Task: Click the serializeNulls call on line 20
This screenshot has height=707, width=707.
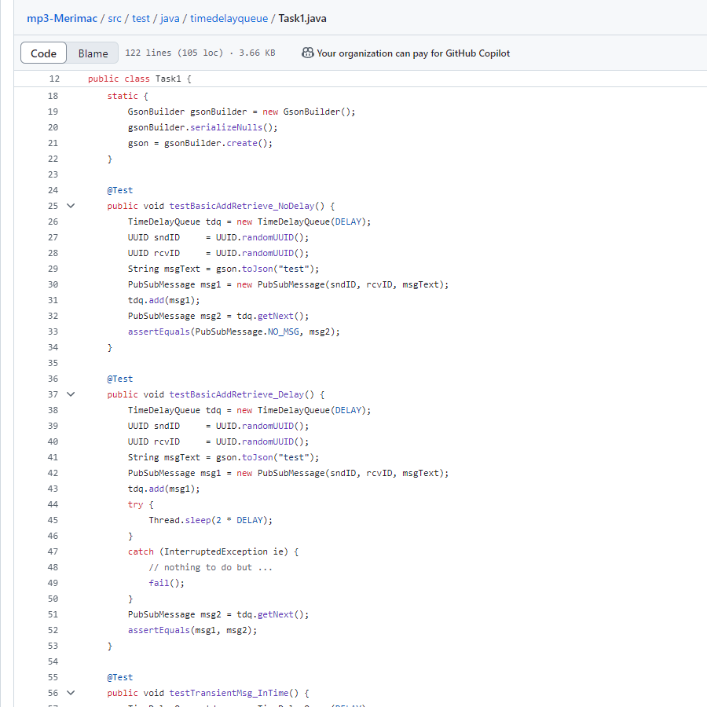Action: pos(226,127)
